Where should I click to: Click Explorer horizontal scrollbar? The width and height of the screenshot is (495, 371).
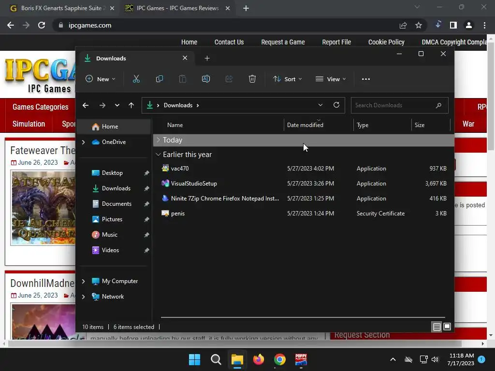[x=303, y=317]
